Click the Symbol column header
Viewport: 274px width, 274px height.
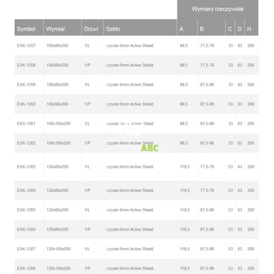click(x=26, y=29)
